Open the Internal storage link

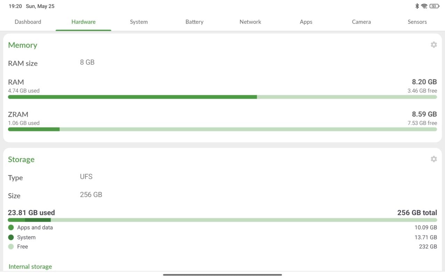[30, 267]
